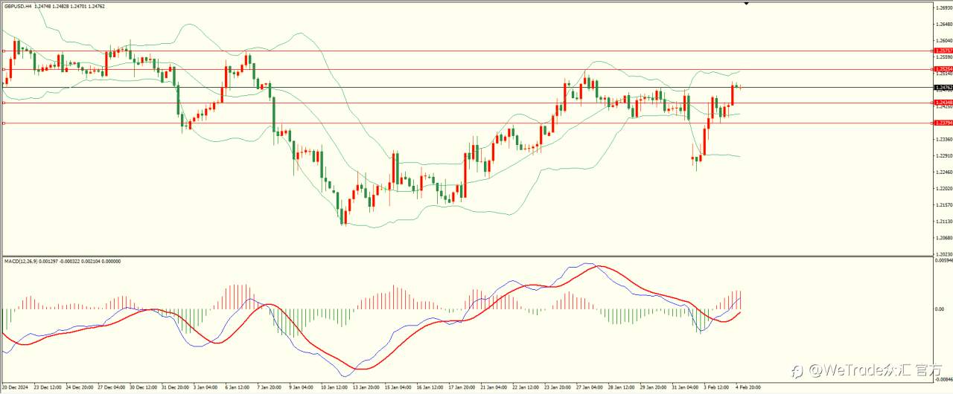Screen dimensions: 953x394
Task: Select the red 1.25254 price level label
Action: pyautogui.click(x=943, y=69)
